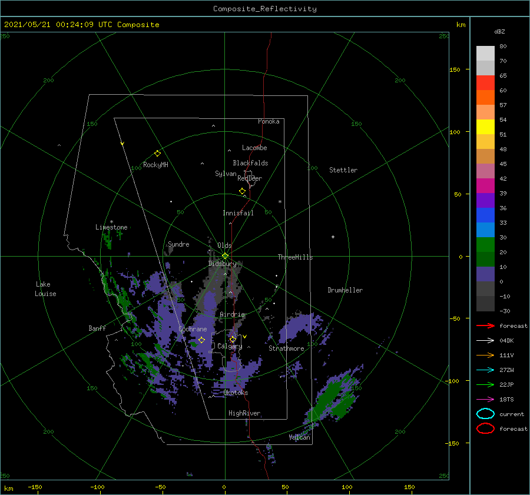Screen dimensions: 530x495
Task: Click the yellow diamond marker above Calgary
Action: point(233,339)
